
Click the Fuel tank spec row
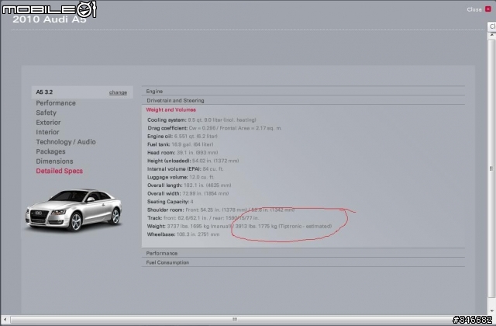point(180,144)
